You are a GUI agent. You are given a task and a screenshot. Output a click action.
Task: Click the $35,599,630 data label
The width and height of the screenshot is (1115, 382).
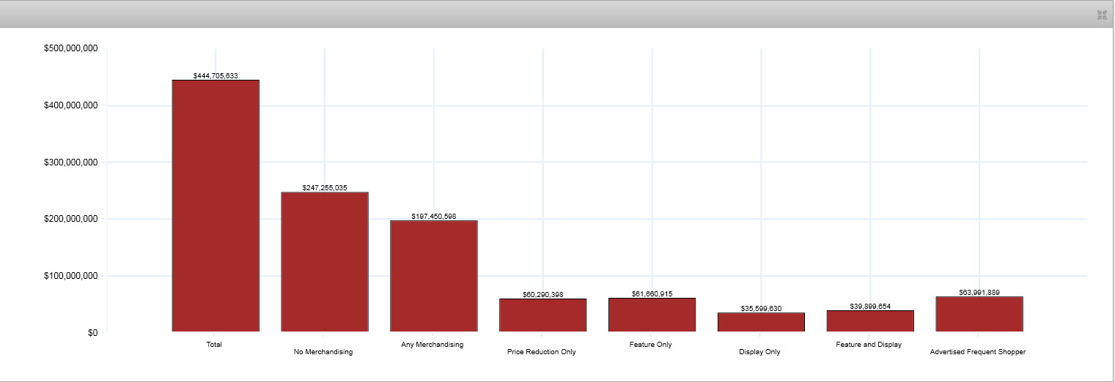[761, 308]
